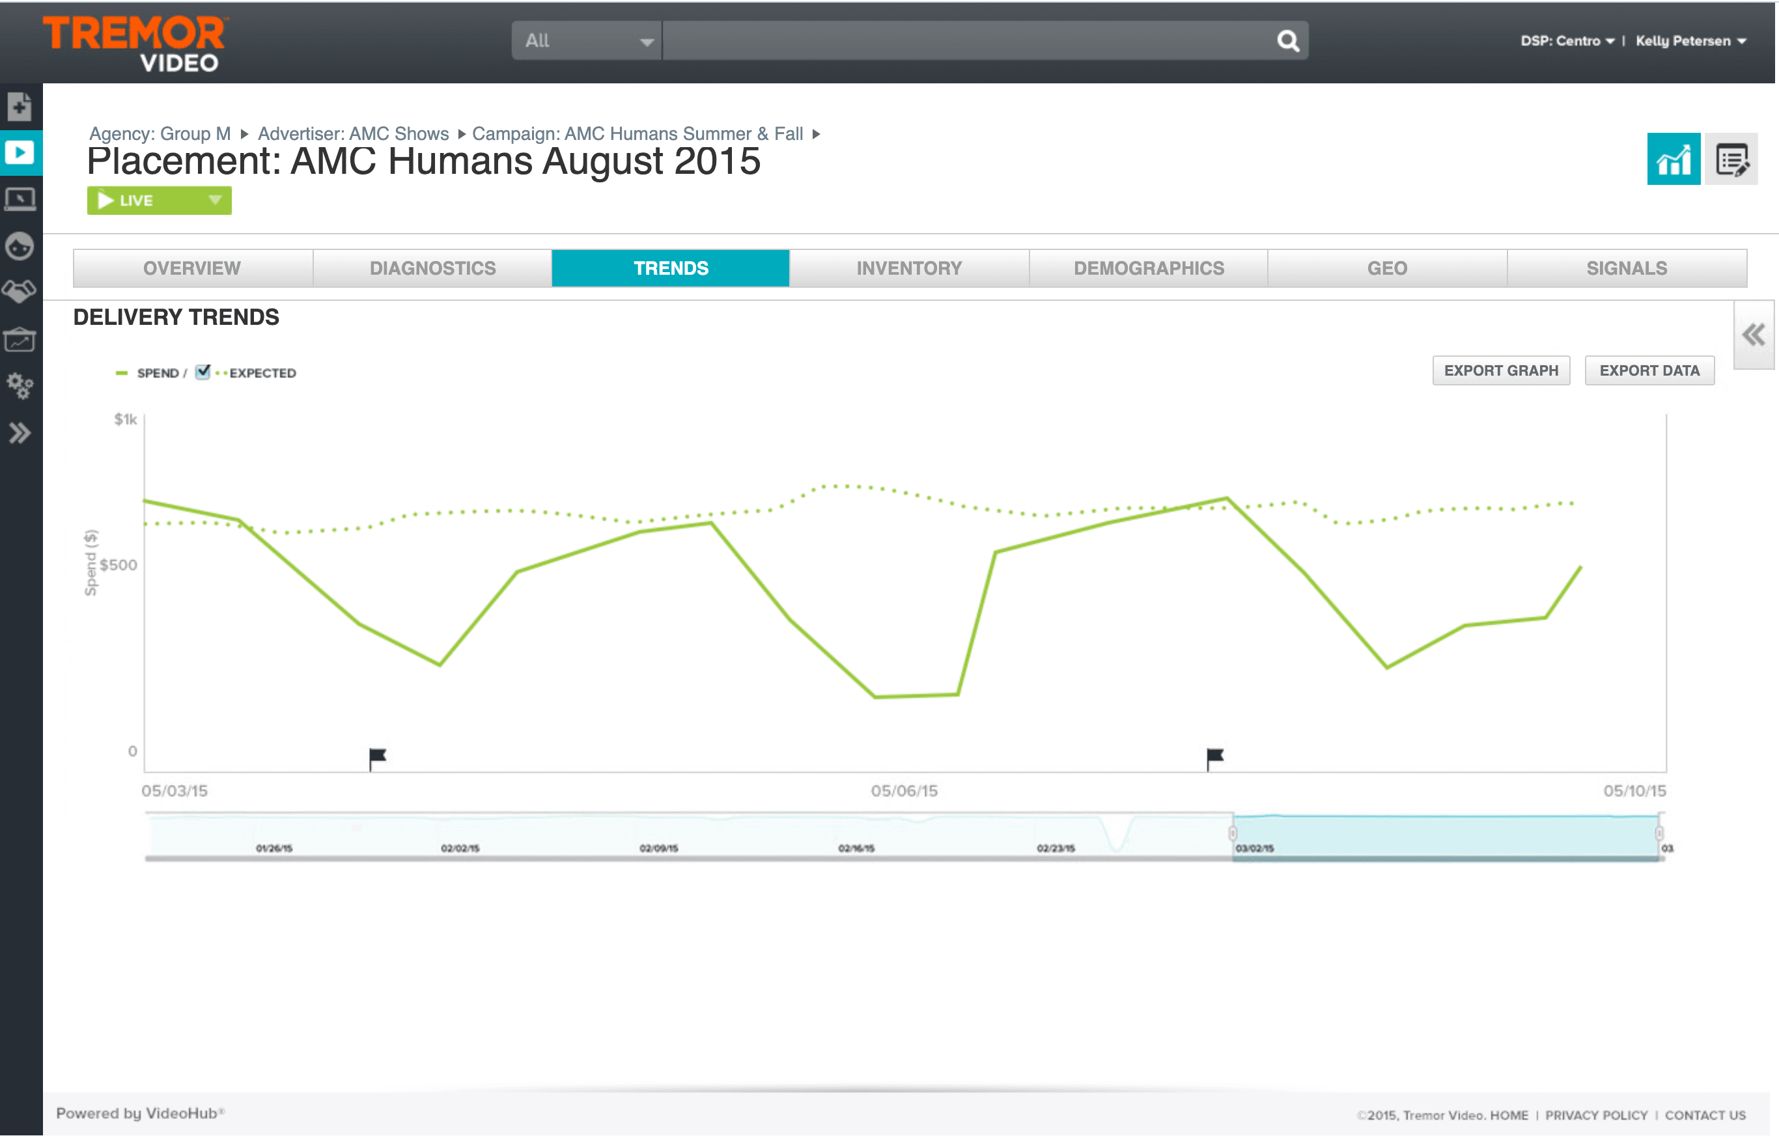Click the 02/23/15 label in navigator
Image resolution: width=1779 pixels, height=1138 pixels.
(x=1056, y=848)
